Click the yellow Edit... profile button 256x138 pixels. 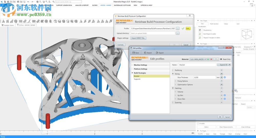pos(188,29)
